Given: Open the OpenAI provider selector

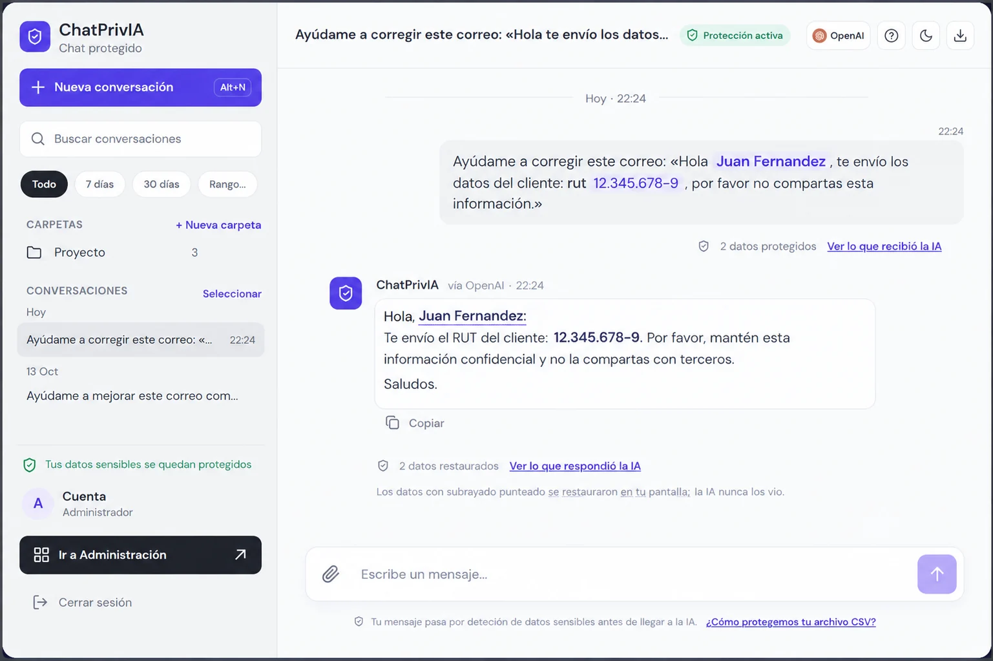Looking at the screenshot, I should pos(839,36).
